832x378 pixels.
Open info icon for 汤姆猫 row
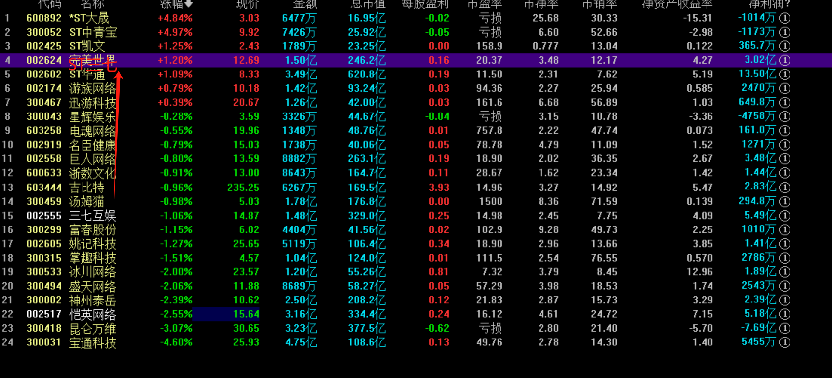click(x=785, y=201)
